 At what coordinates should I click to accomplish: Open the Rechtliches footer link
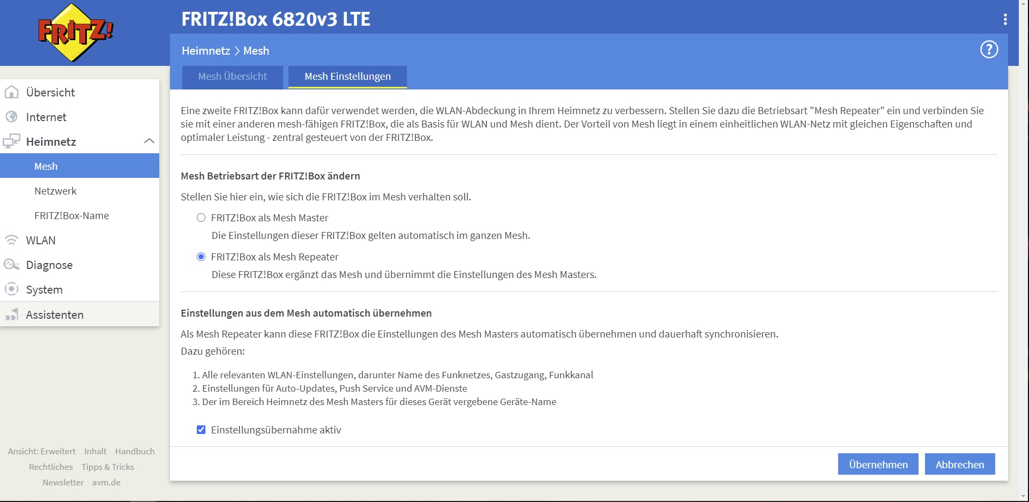[x=51, y=467]
